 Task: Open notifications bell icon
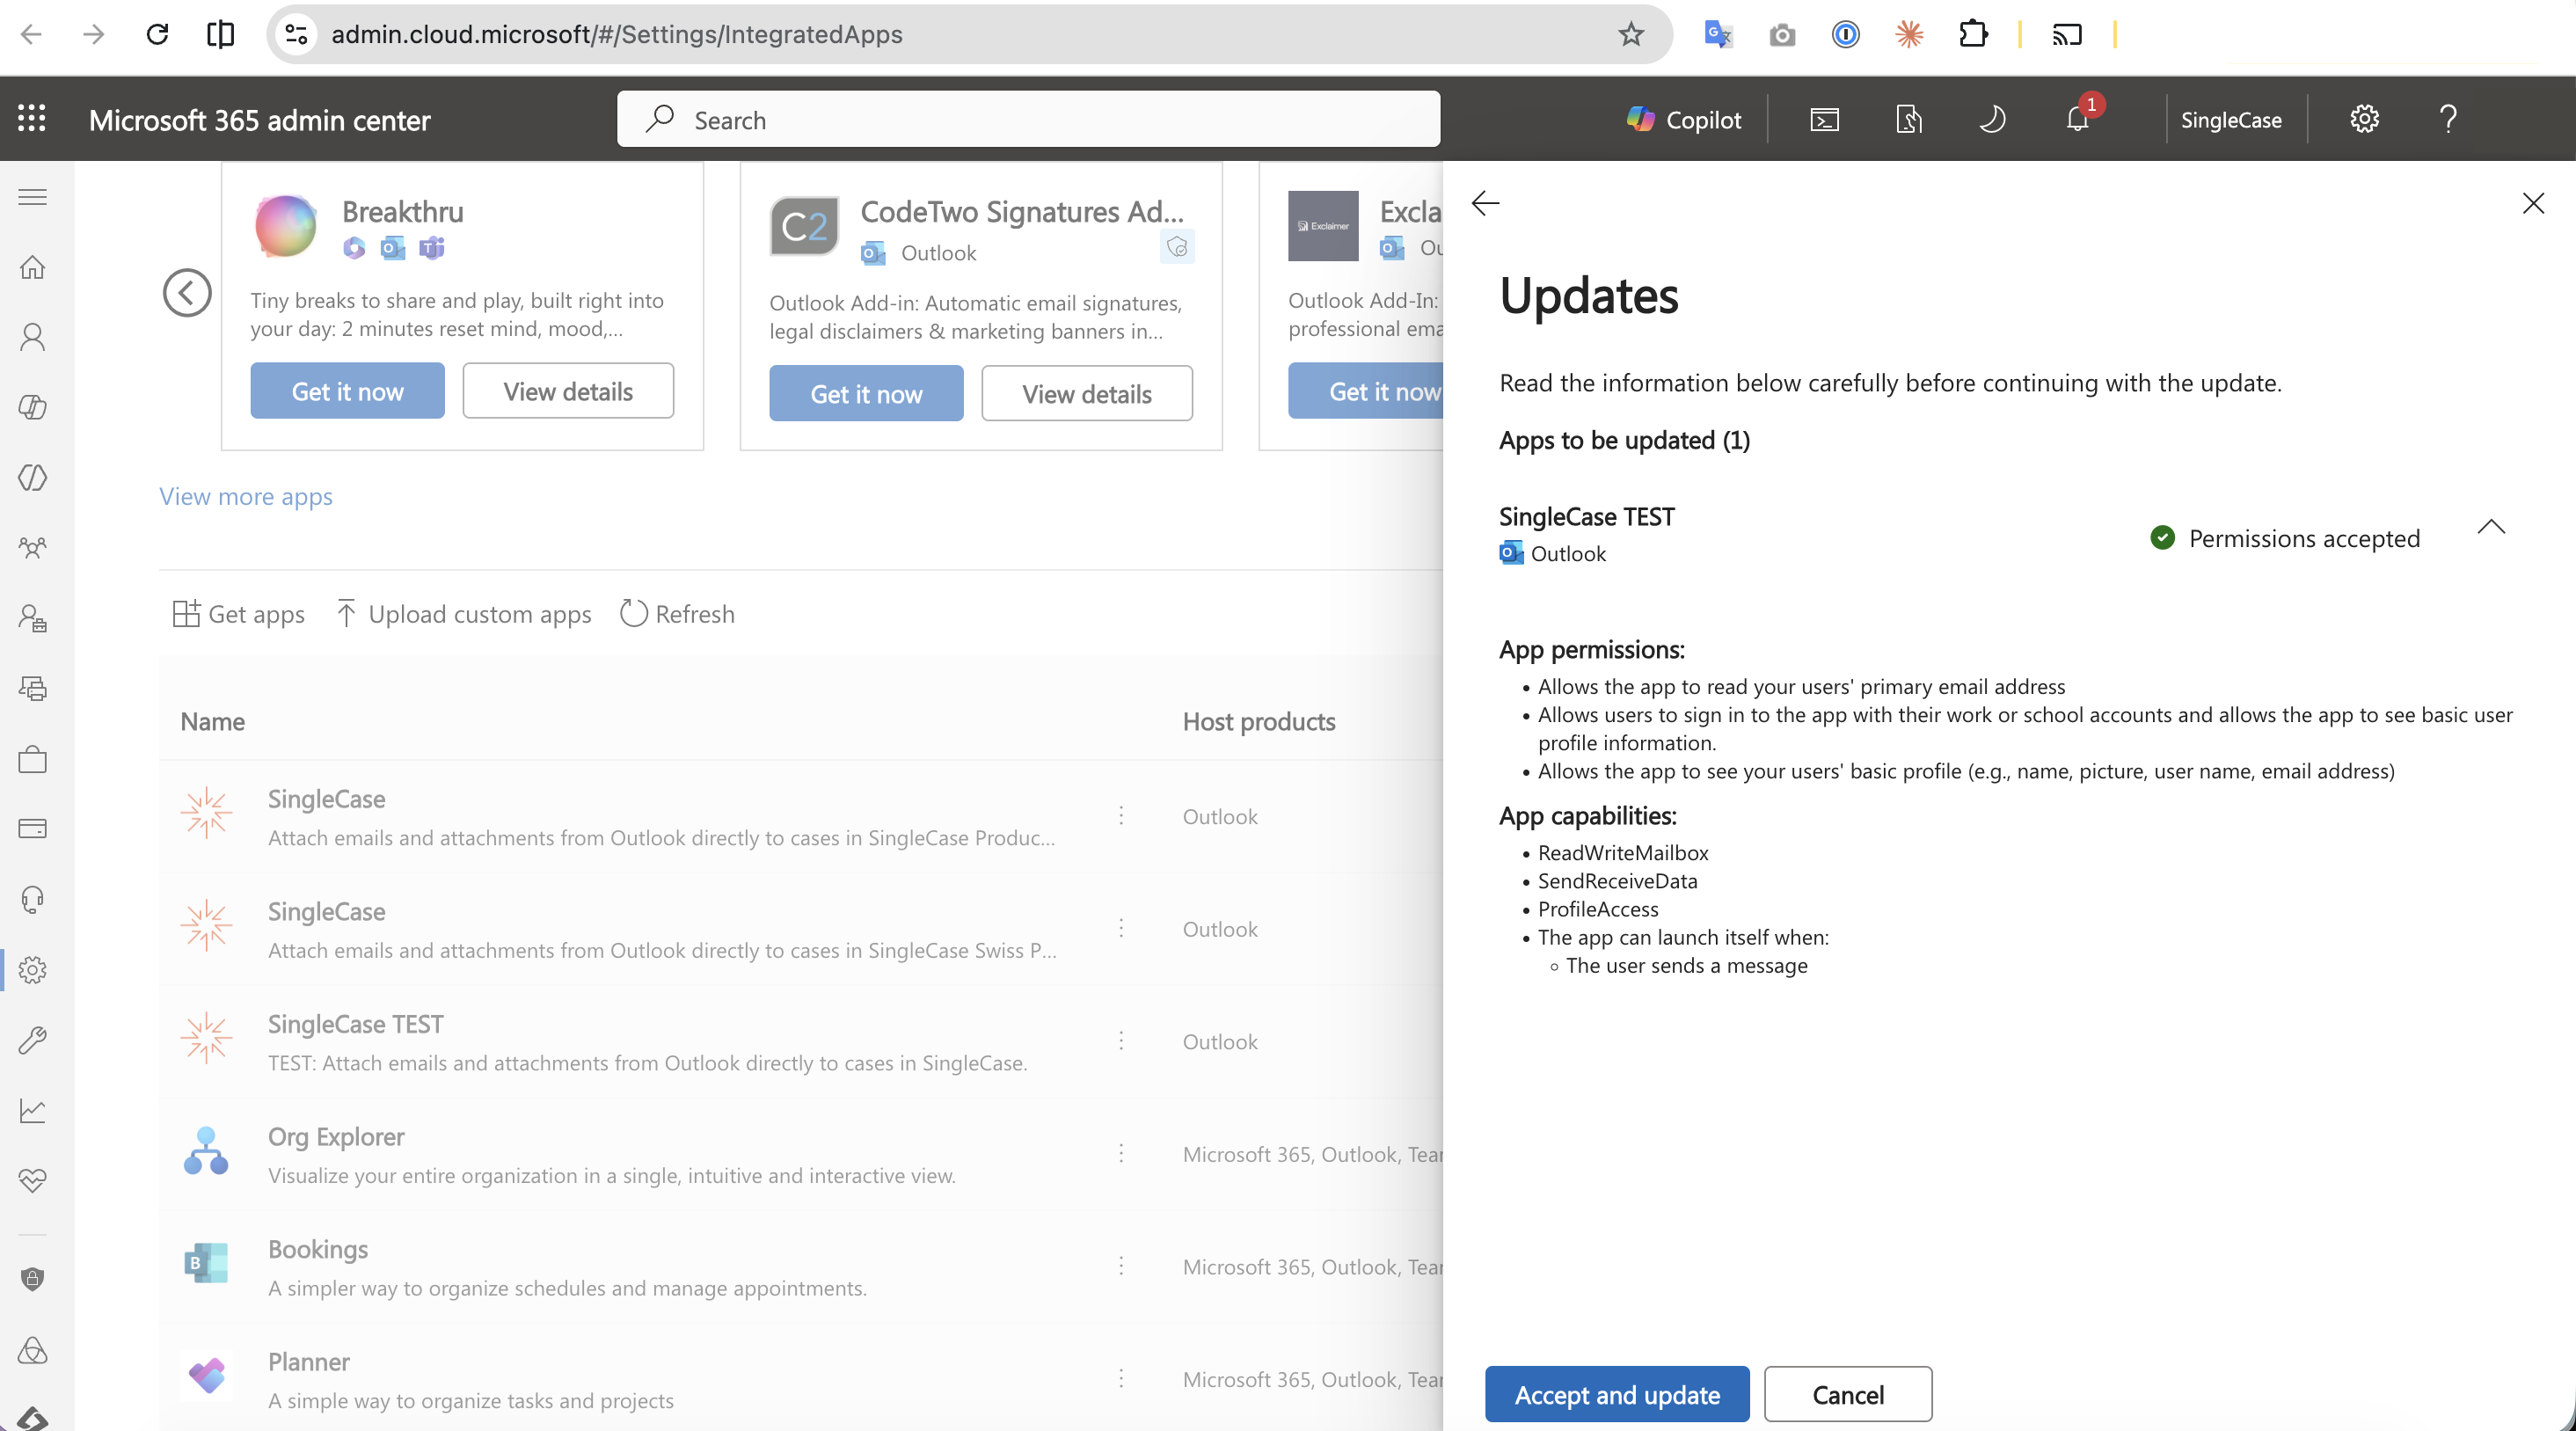click(x=2078, y=120)
